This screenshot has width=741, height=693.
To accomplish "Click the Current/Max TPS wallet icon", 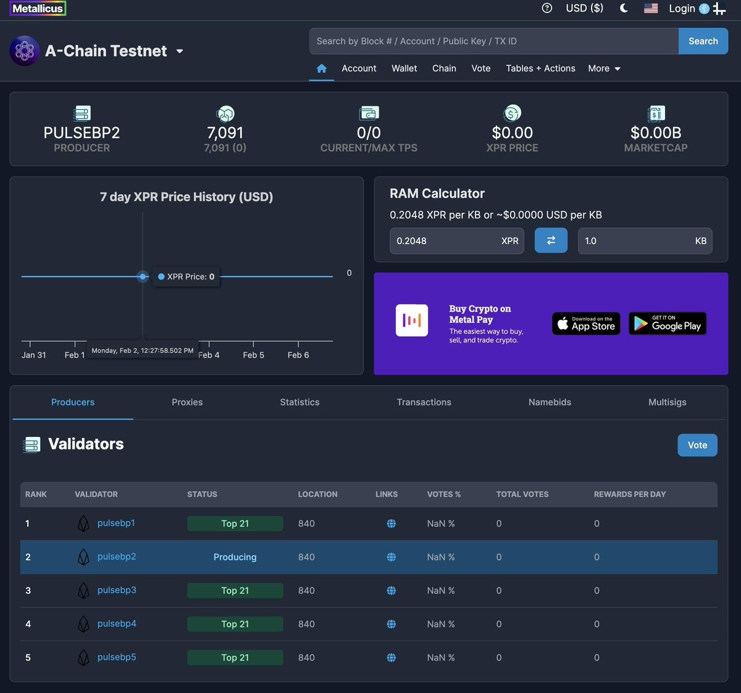I will 369,114.
